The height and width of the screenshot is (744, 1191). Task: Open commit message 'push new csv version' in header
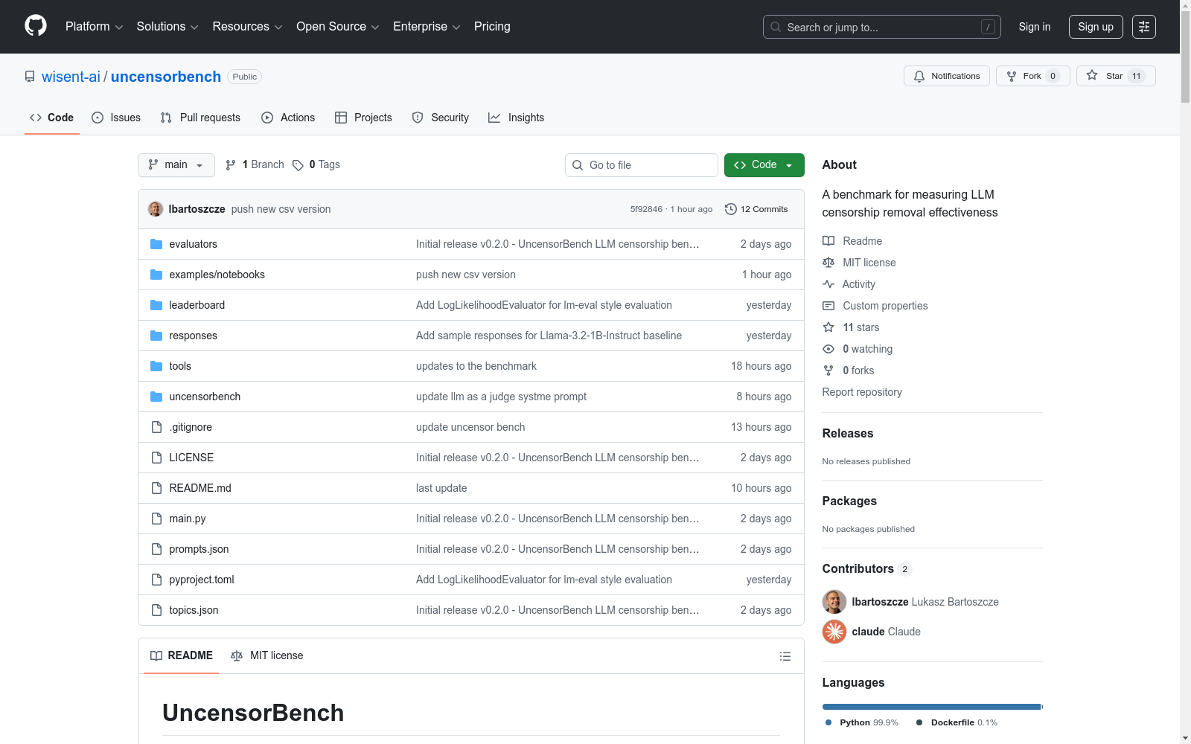(281, 209)
